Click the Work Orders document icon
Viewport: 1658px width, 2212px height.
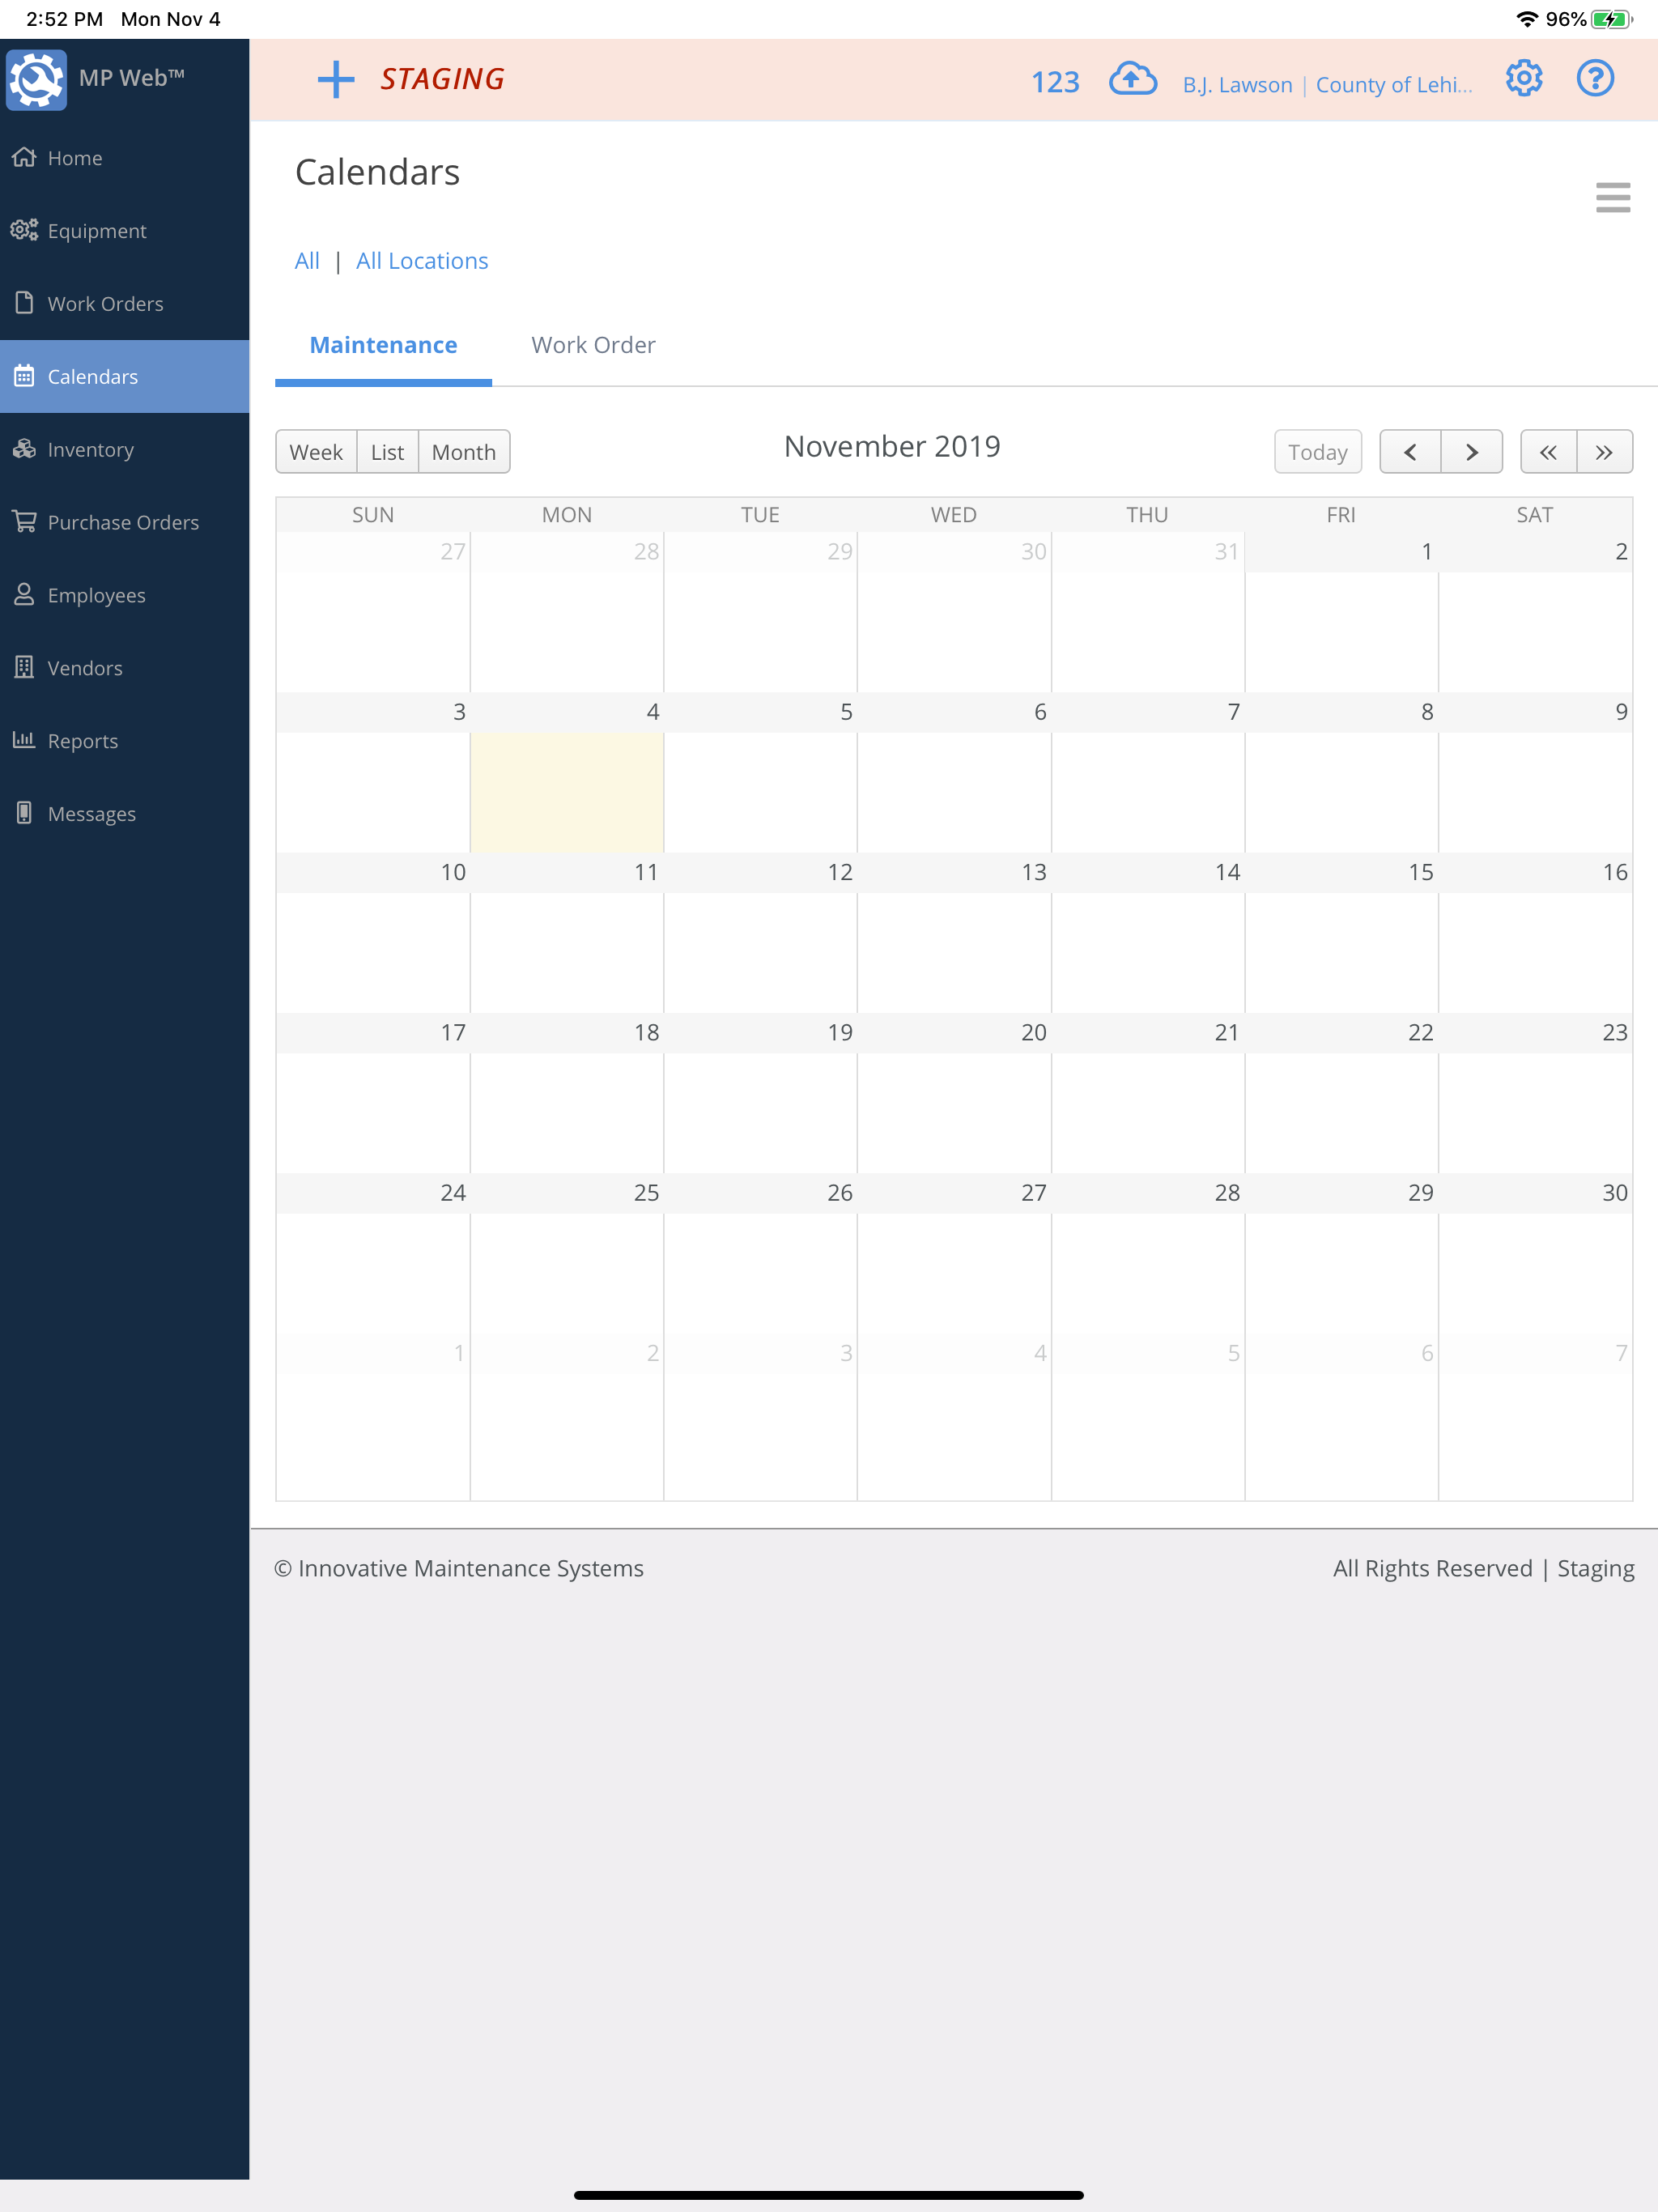24,303
